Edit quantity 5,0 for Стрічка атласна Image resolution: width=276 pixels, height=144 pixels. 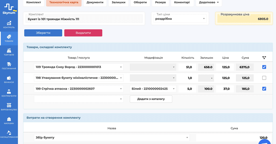point(187,89)
